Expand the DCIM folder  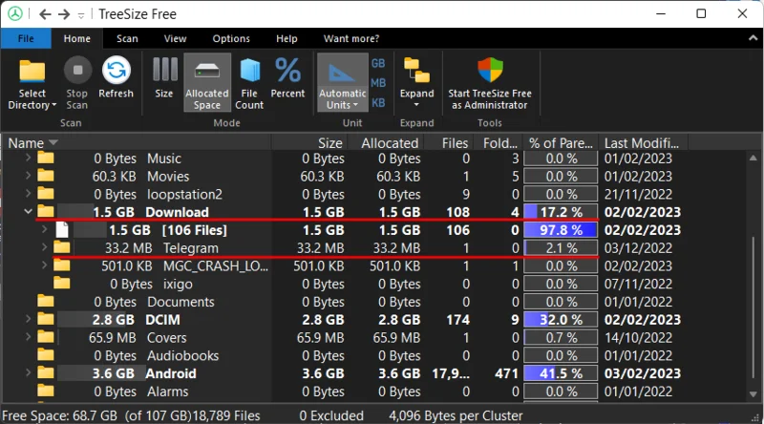click(28, 319)
